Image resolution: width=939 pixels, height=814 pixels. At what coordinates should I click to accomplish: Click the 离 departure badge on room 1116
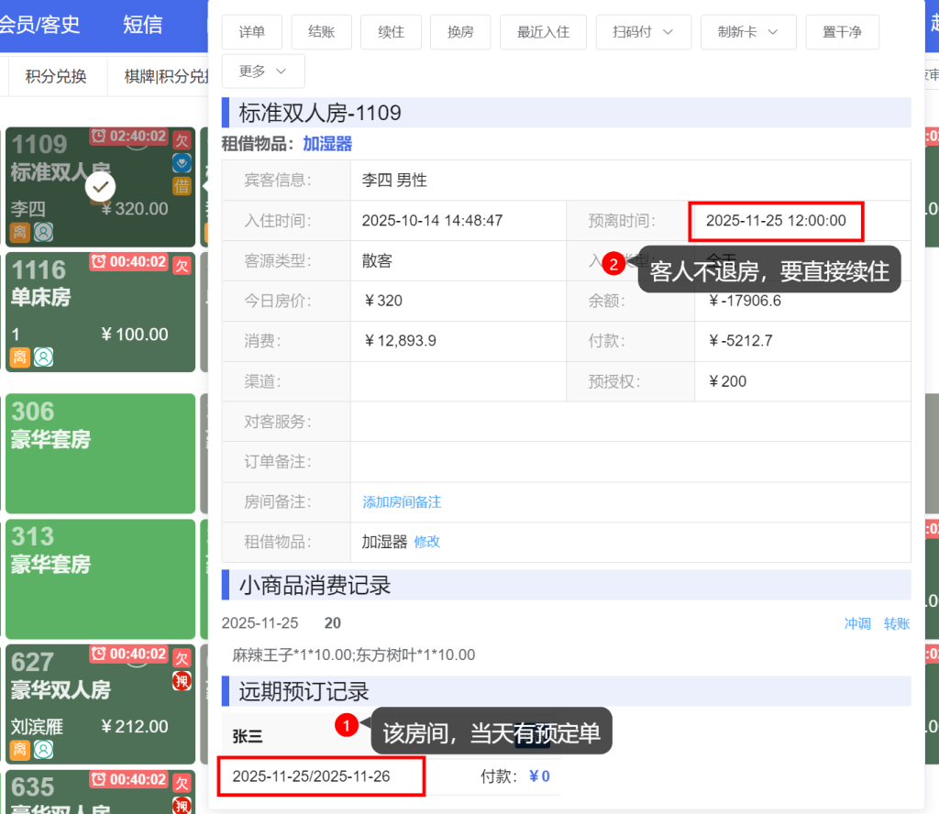(19, 357)
